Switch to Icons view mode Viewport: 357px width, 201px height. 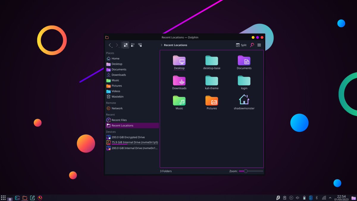(126, 45)
